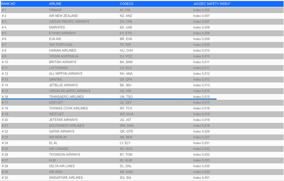
Task: Select the Index 0,026 value
Action: [201, 131]
